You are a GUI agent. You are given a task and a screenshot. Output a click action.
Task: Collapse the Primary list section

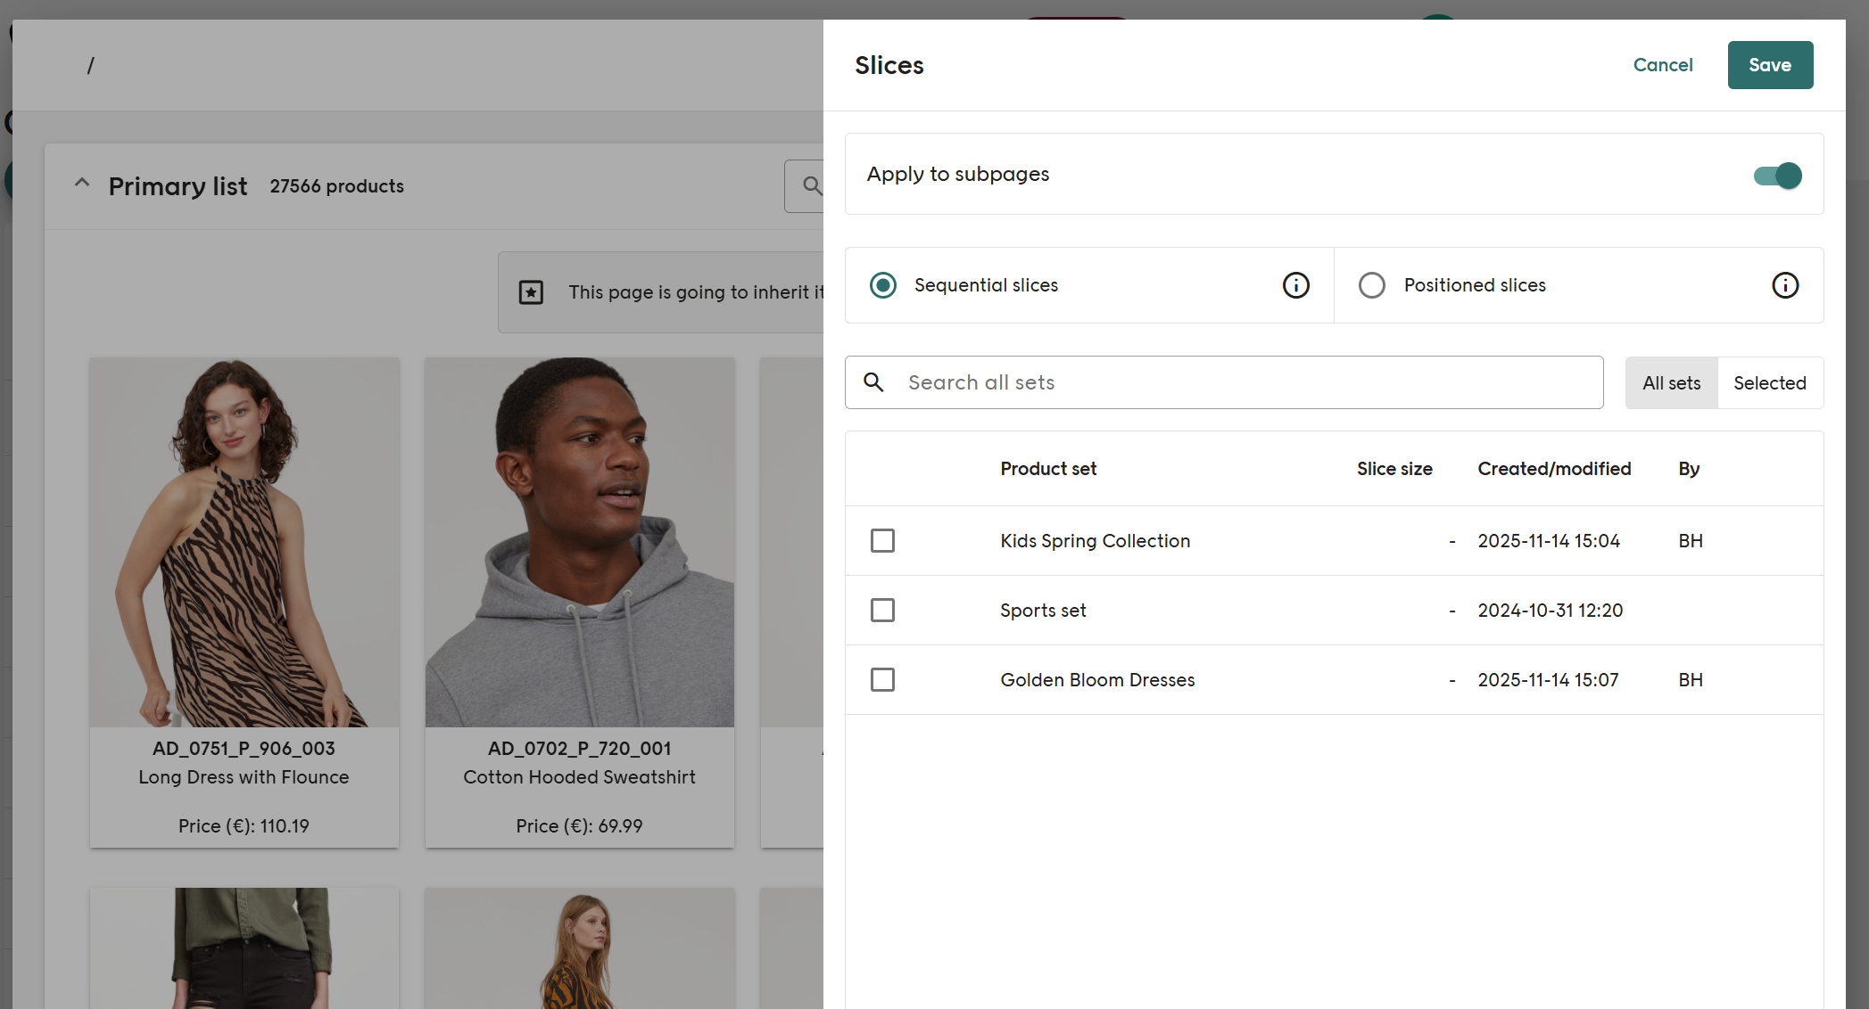(x=82, y=184)
